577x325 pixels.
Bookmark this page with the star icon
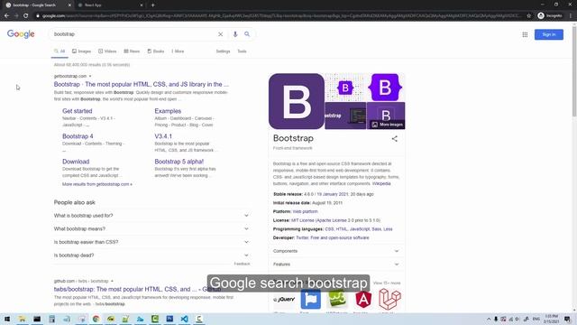pyautogui.click(x=529, y=15)
